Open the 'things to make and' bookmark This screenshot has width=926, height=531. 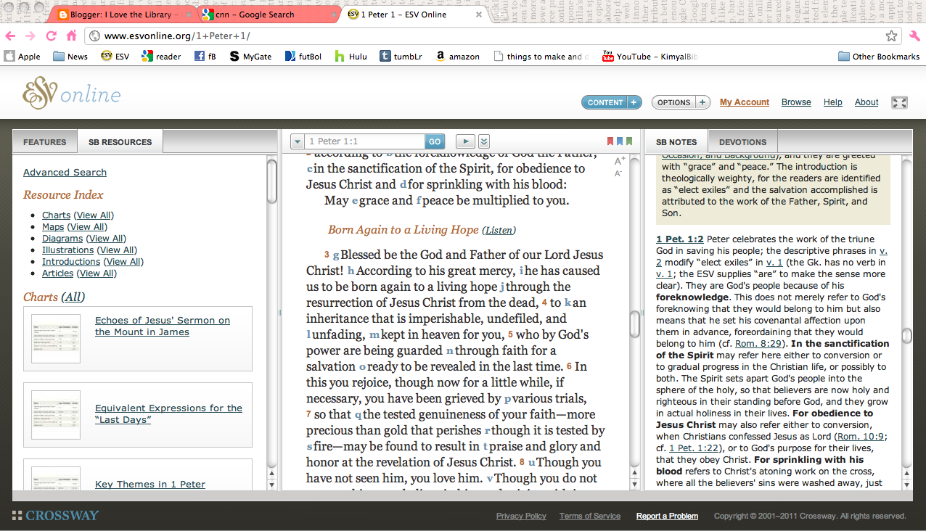tap(541, 56)
